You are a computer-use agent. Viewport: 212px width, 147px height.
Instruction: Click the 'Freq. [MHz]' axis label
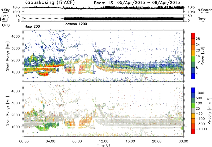5,18
